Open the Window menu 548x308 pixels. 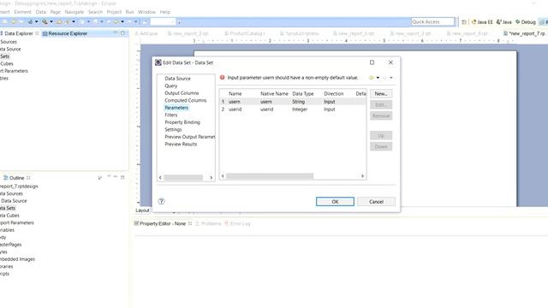[x=146, y=12]
